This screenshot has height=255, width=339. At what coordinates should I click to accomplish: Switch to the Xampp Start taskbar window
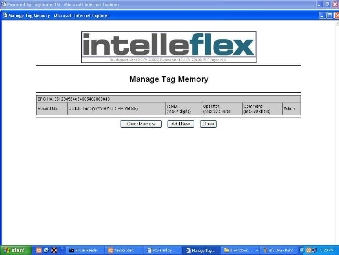pyautogui.click(x=123, y=250)
